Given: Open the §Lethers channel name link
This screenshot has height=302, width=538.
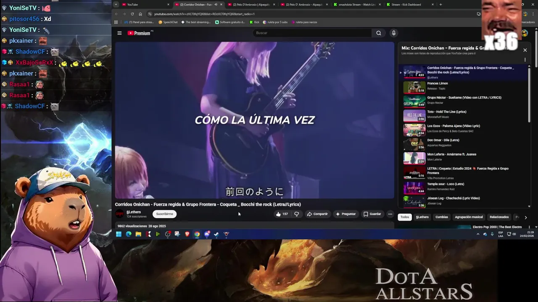Looking at the screenshot, I should pos(134,212).
